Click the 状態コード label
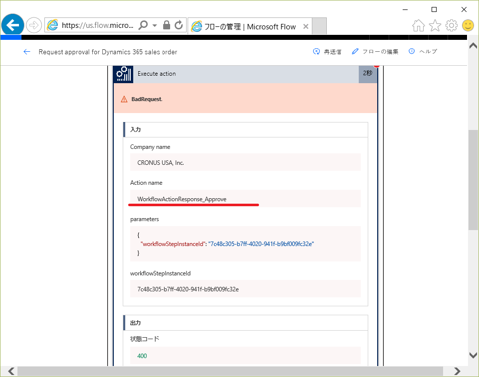Image resolution: width=479 pixels, height=377 pixels. pyautogui.click(x=145, y=339)
